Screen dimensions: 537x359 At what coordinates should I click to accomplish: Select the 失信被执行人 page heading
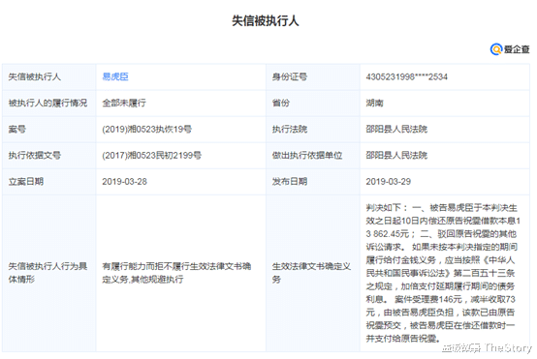(x=266, y=21)
